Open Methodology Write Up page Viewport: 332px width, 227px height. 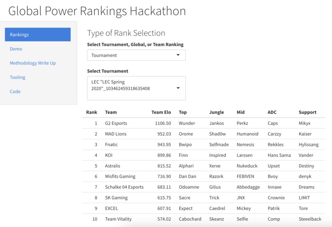click(33, 63)
